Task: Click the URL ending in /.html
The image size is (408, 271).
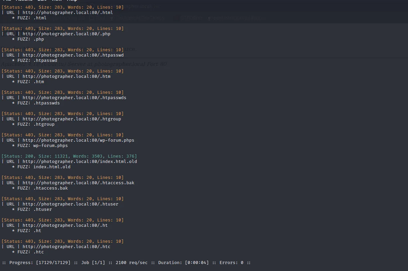Action: coord(68,13)
